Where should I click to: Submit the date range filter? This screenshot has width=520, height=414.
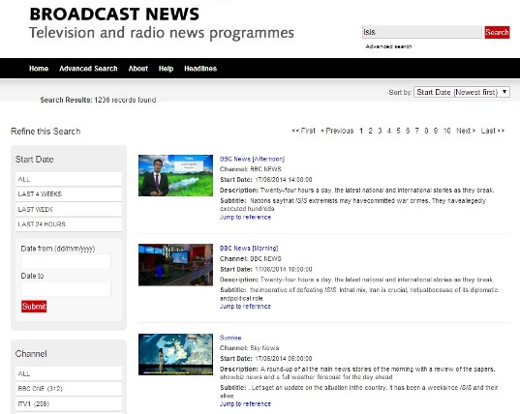34,307
